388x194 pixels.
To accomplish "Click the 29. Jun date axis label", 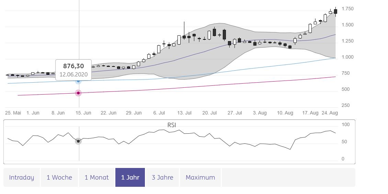I will (x=134, y=113).
